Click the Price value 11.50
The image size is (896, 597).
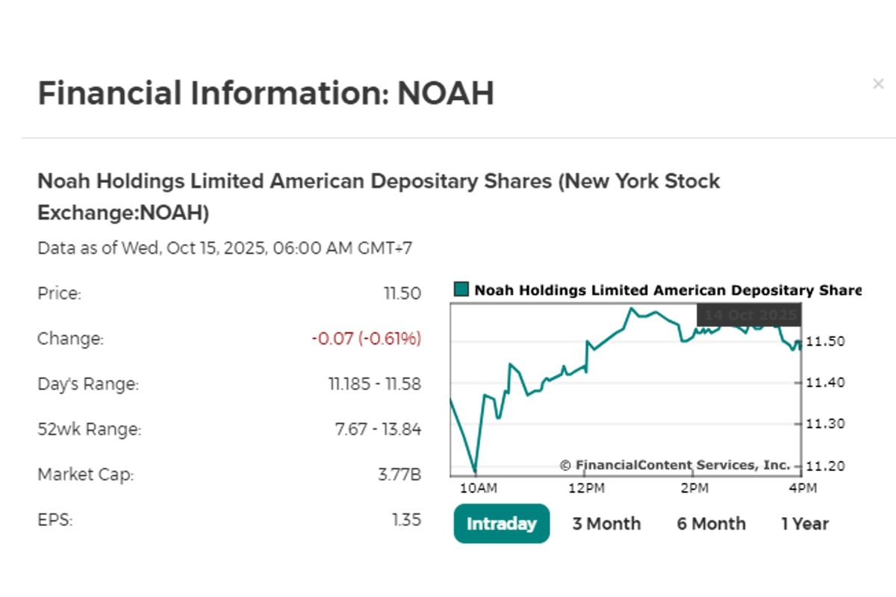pyautogui.click(x=402, y=294)
